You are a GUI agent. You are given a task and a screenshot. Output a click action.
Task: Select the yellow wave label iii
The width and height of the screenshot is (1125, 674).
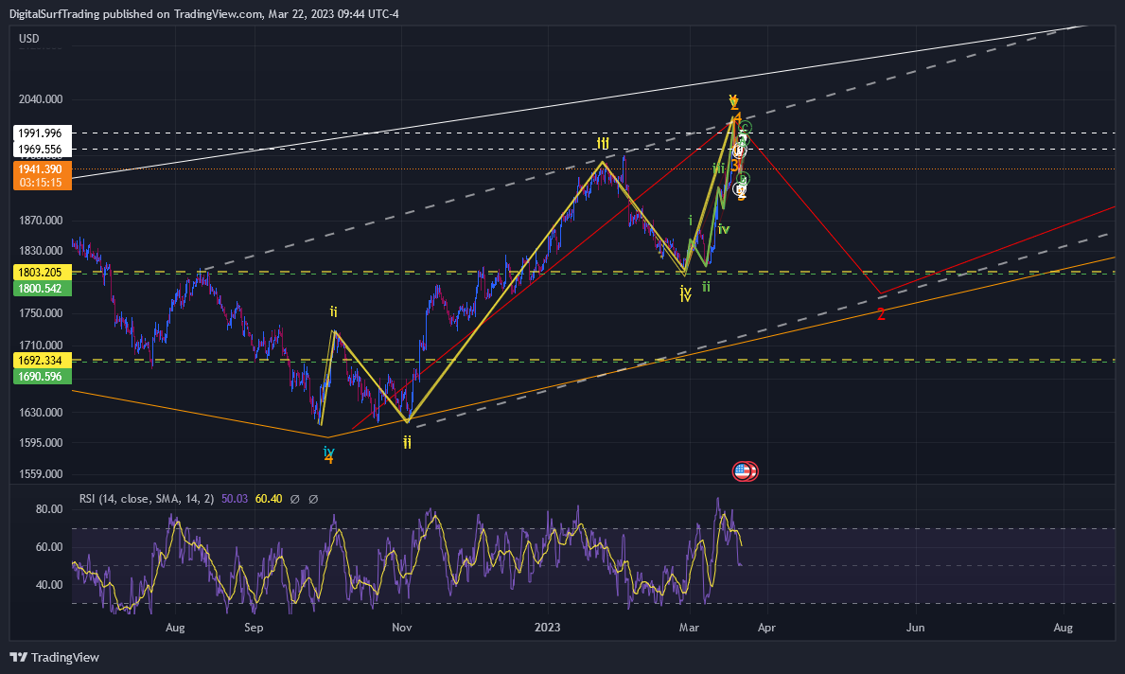603,144
